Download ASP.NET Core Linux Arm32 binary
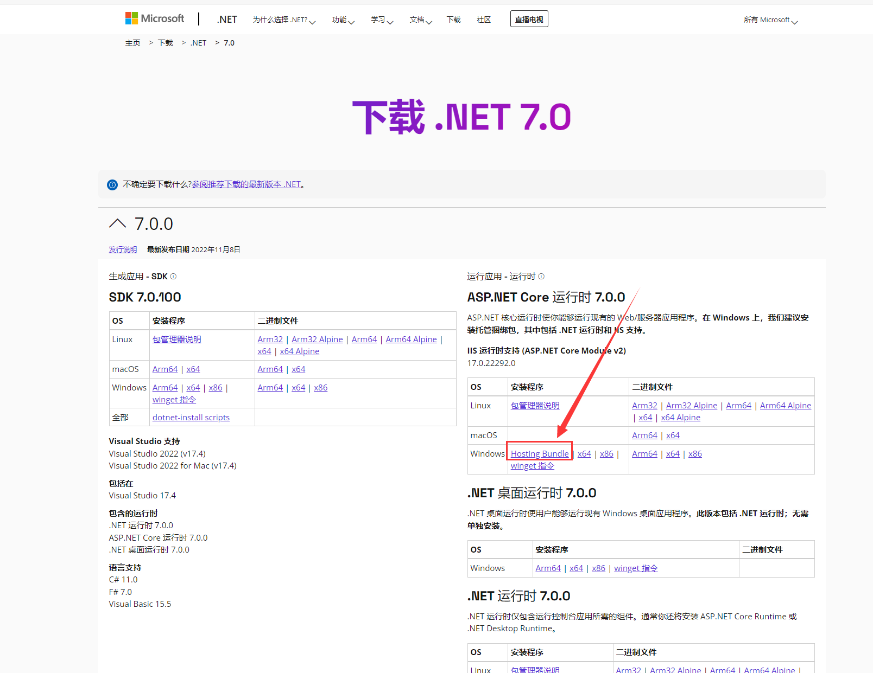This screenshot has height=673, width=873. 644,406
